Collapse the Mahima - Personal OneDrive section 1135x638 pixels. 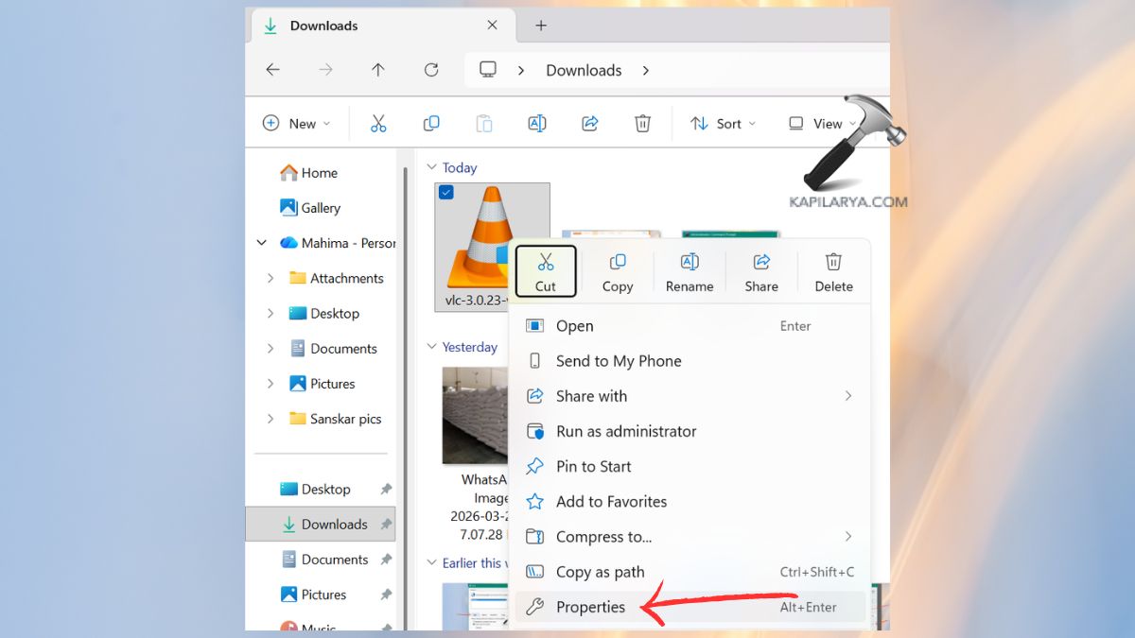coord(262,242)
